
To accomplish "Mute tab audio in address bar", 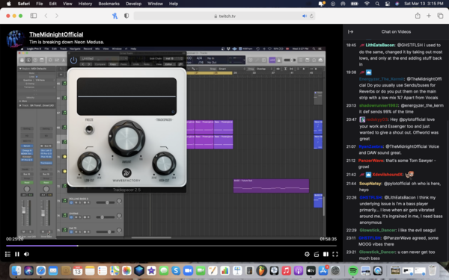I will coord(305,16).
